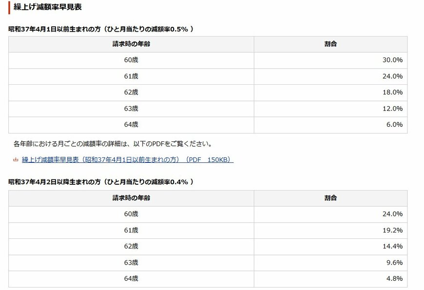Open the 繰上げ減額率早見表 PDF link
Image resolution: width=424 pixels, height=290 pixels.
[x=127, y=158]
